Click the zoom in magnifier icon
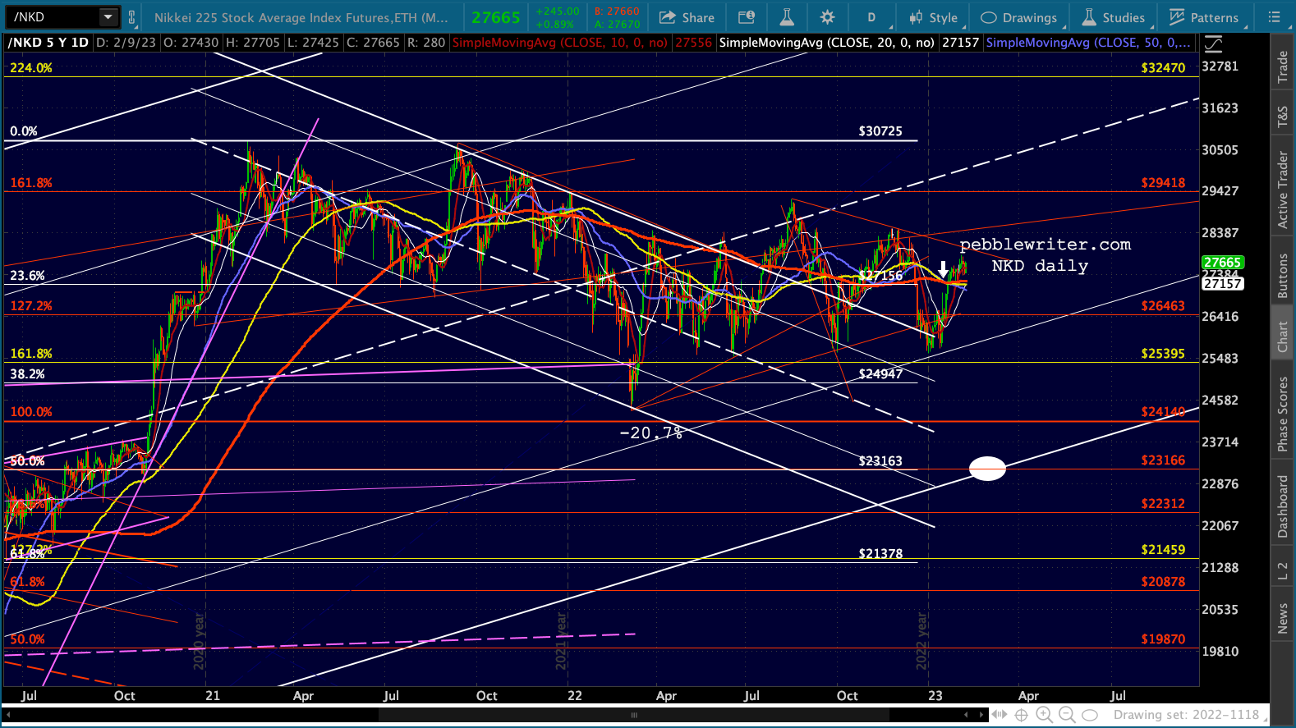Image resolution: width=1296 pixels, height=728 pixels. pyautogui.click(x=1044, y=715)
